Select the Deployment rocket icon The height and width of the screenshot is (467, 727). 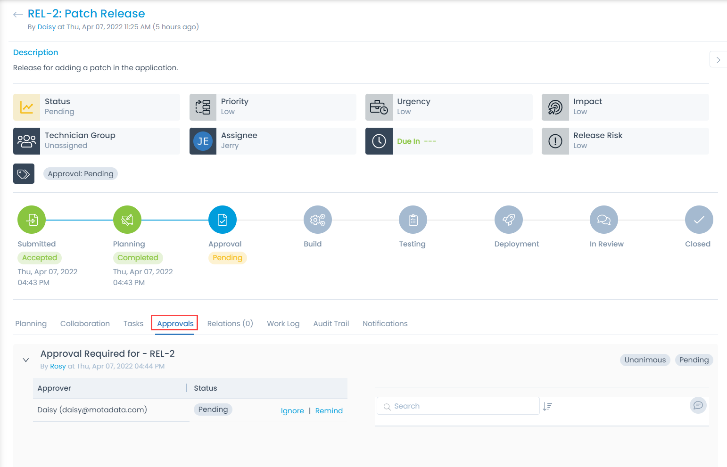pyautogui.click(x=509, y=220)
